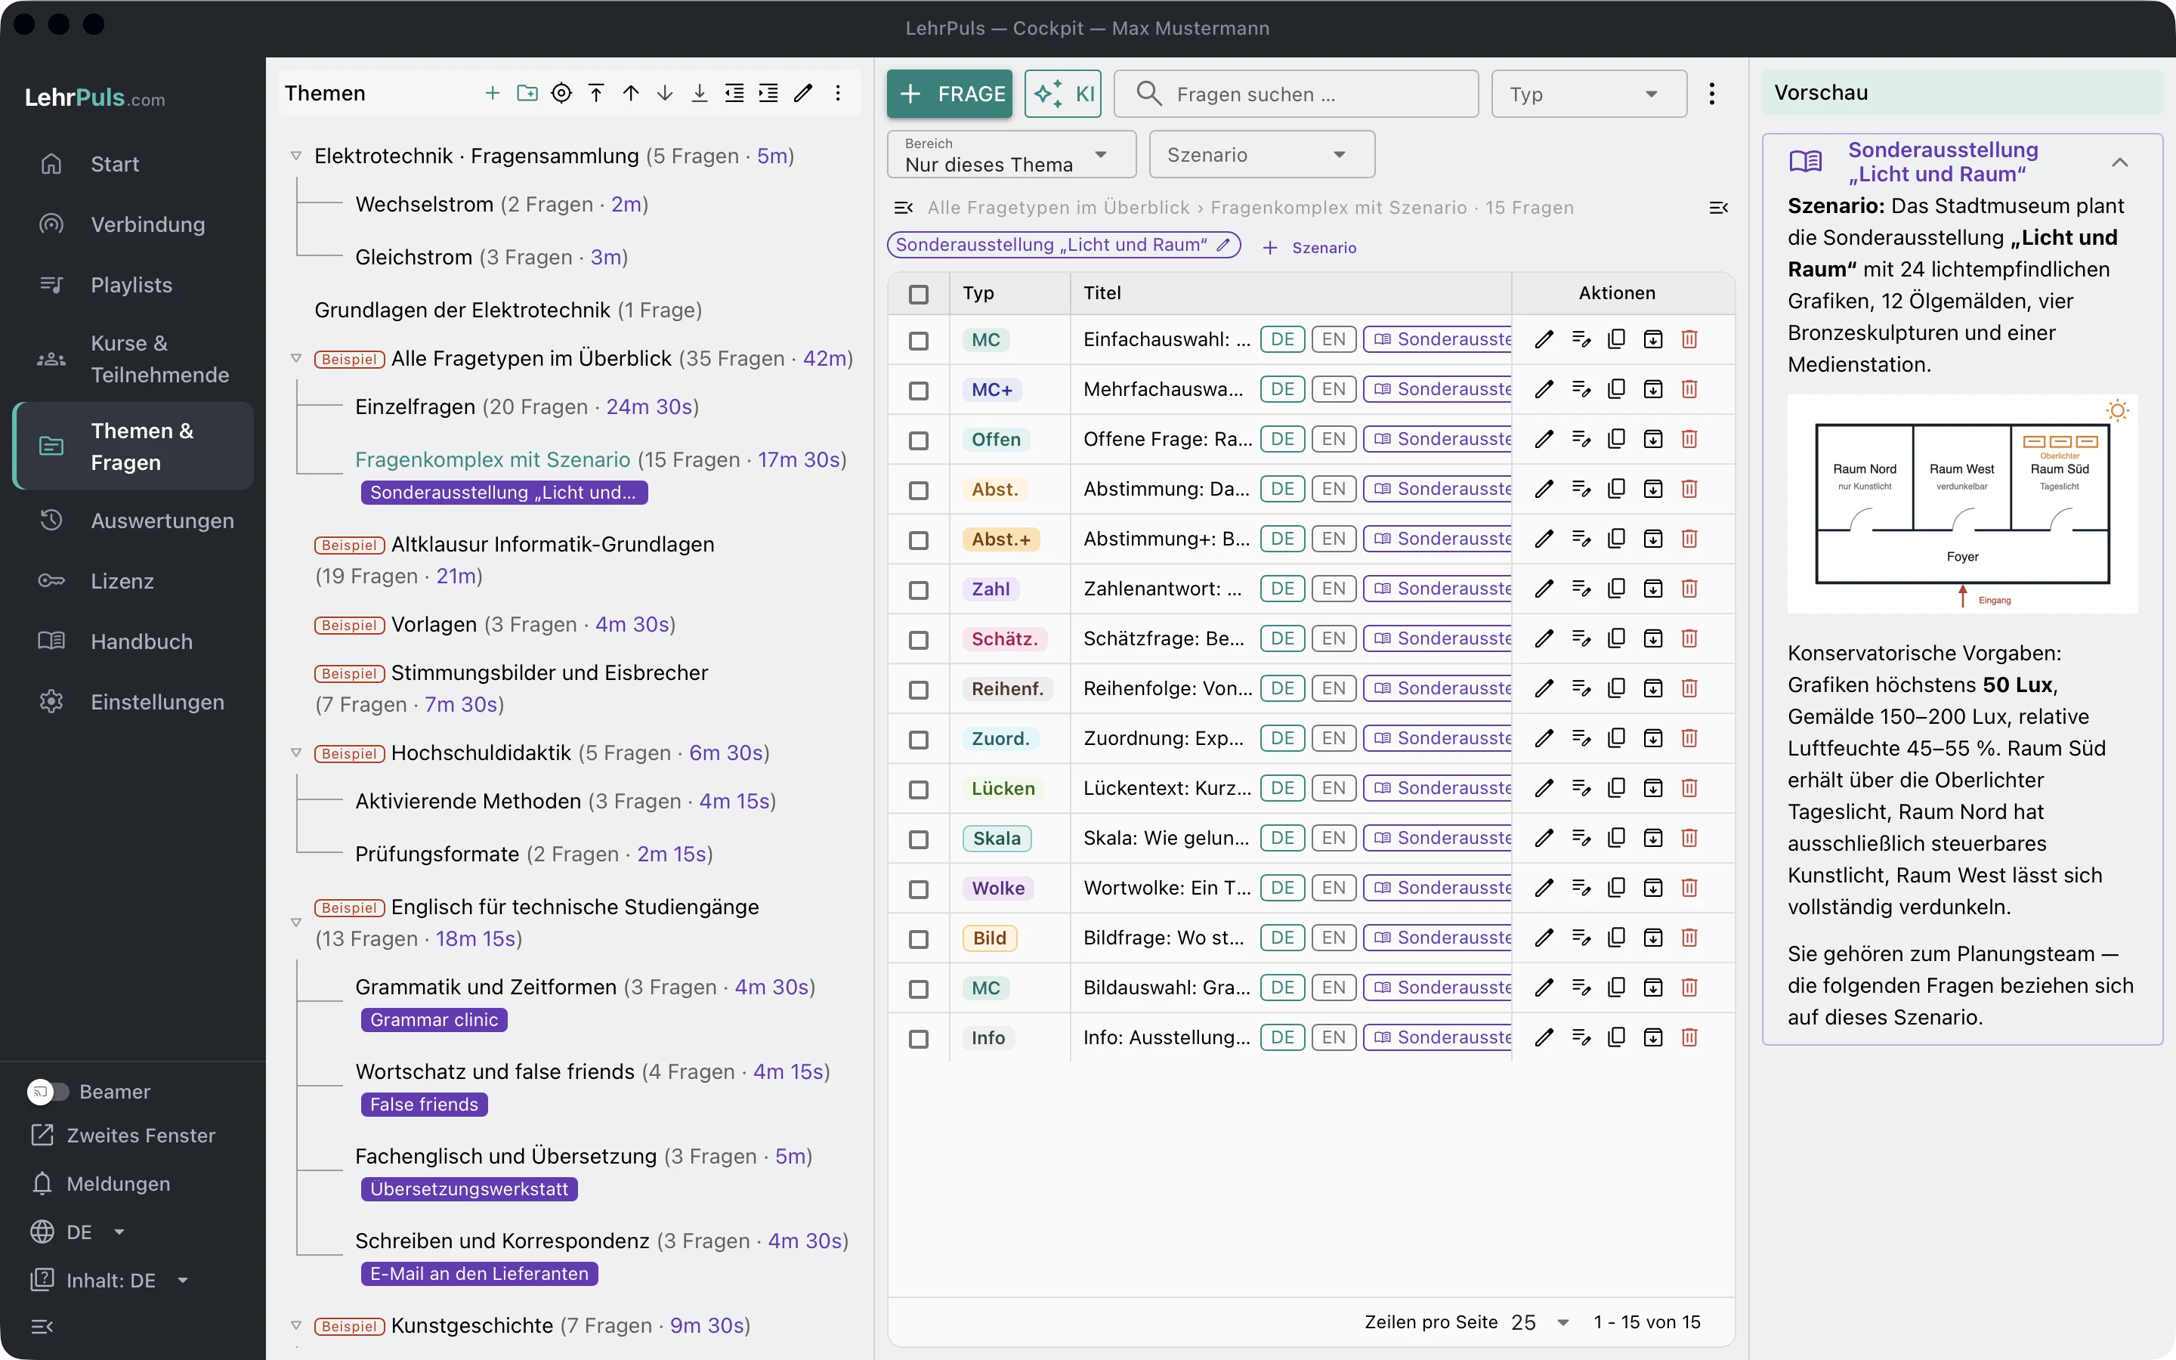Focus the Fragen suchen search field
Screen dimensions: 2176x1360
tap(1297, 94)
